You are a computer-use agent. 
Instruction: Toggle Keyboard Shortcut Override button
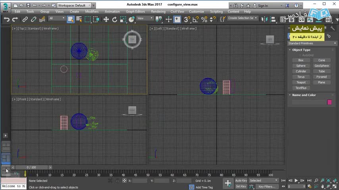point(177,19)
